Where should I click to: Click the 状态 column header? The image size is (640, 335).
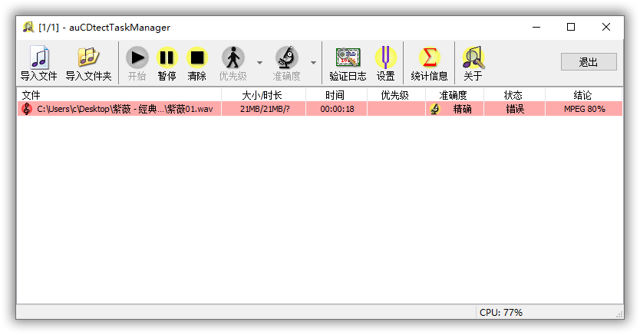coord(514,95)
